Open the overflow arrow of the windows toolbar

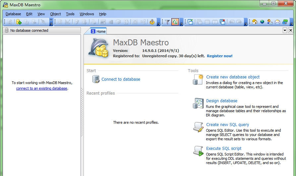tap(246, 22)
